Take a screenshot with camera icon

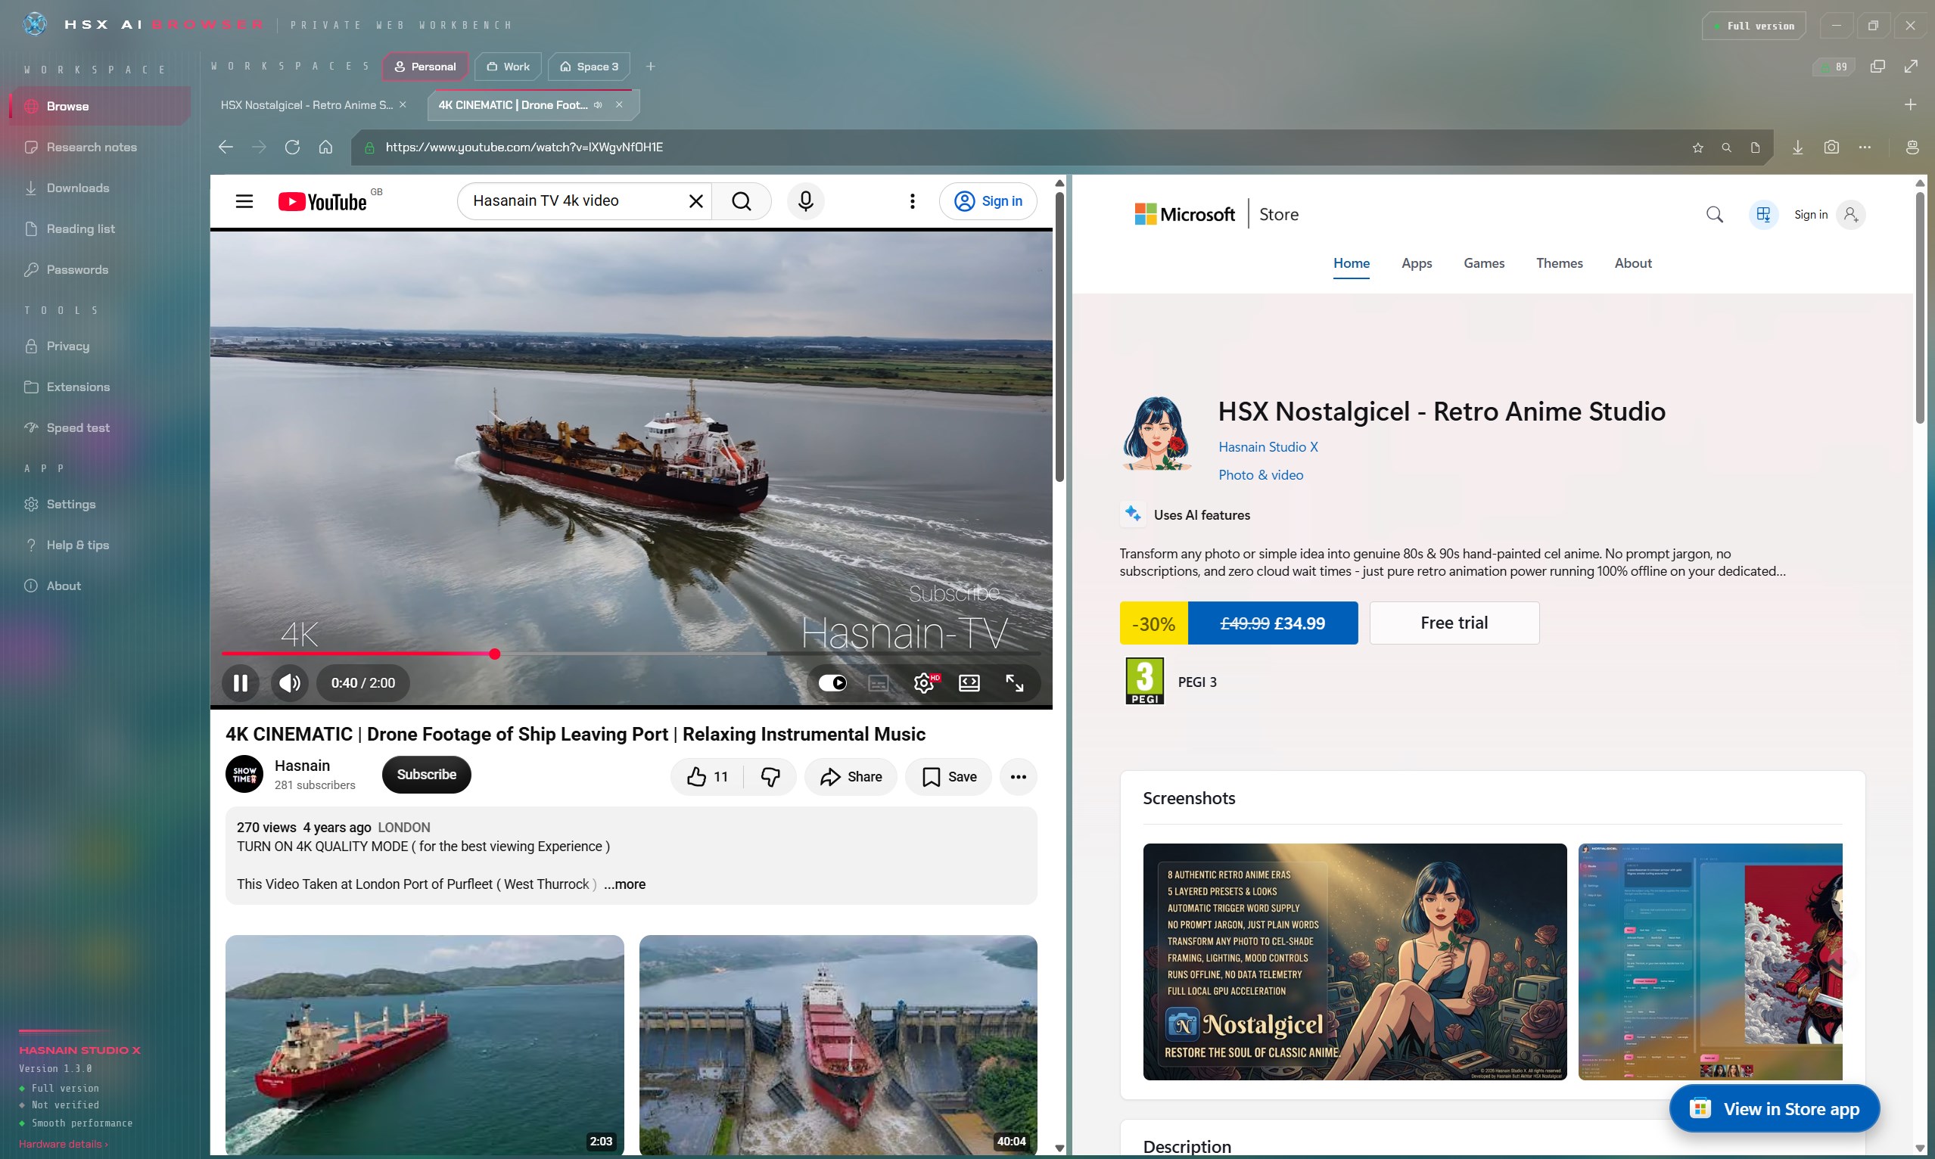click(x=1831, y=147)
